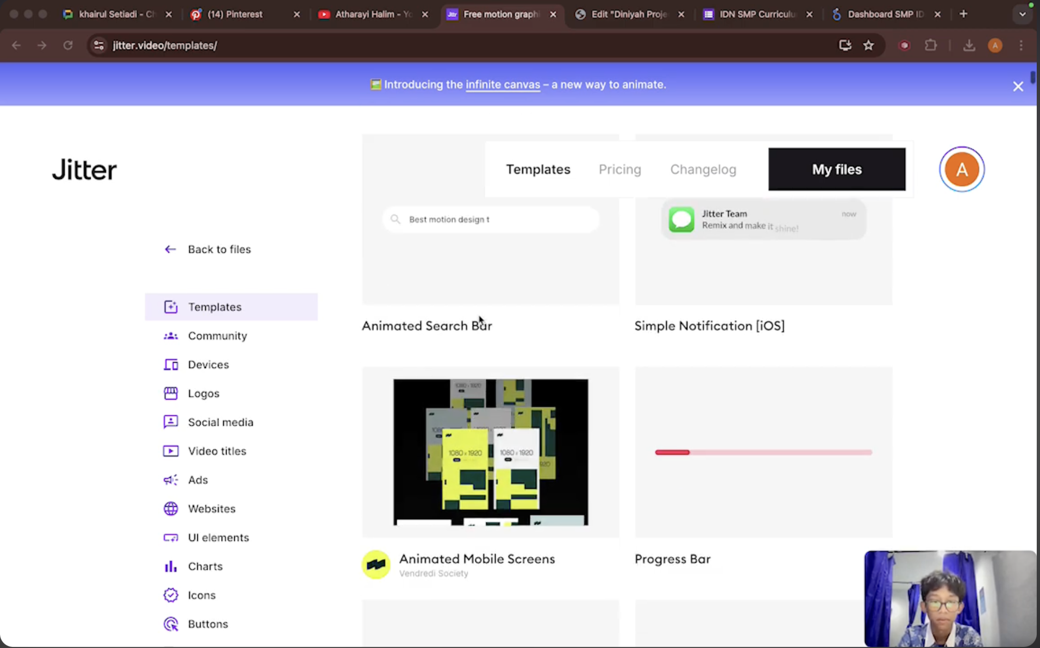The image size is (1040, 648).
Task: Click the Back to files arrow
Action: pos(171,249)
